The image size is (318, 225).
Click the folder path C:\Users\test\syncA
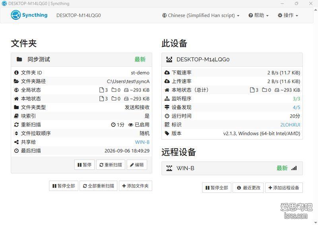128,81
